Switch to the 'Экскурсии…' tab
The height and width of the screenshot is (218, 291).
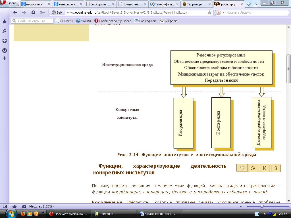point(100,4)
